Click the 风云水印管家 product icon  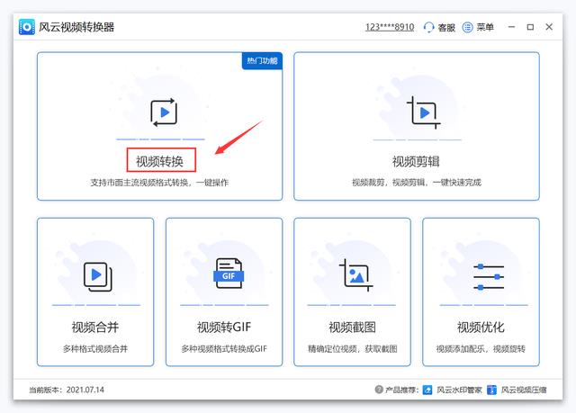(x=427, y=390)
